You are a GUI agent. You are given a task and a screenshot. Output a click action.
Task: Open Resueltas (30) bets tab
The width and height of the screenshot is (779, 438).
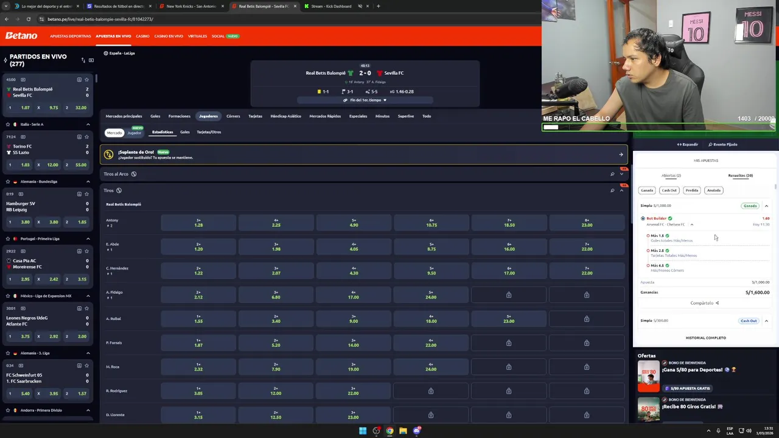tap(741, 175)
